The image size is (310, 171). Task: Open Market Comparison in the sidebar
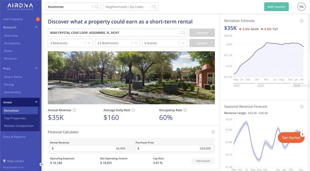19,126
